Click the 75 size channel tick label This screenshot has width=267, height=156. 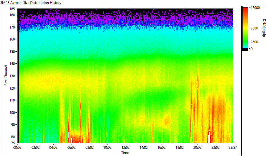[x=13, y=143]
